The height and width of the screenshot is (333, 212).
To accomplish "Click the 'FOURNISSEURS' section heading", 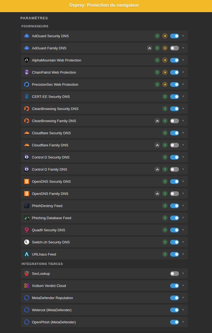I will (35, 26).
